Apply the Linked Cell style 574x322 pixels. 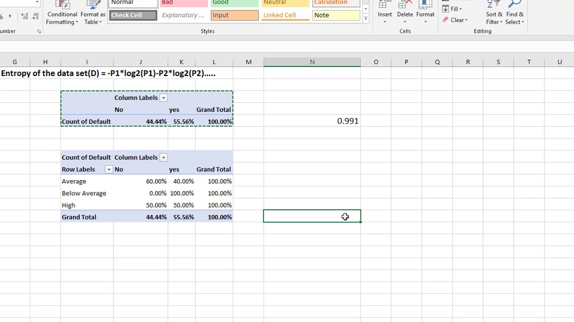(x=285, y=15)
